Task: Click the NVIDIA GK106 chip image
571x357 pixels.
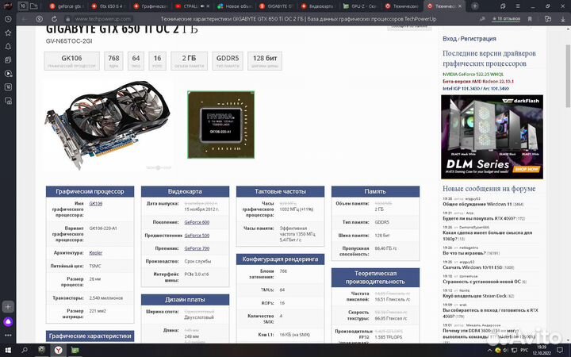Action: pos(220,125)
